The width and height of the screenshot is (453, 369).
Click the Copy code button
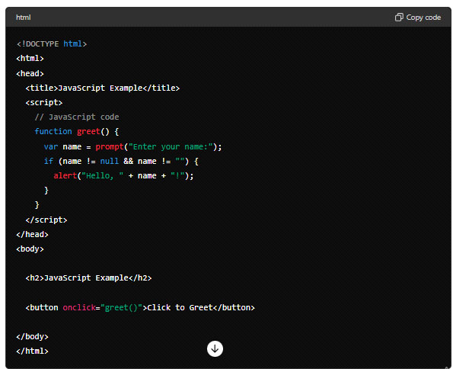(418, 18)
